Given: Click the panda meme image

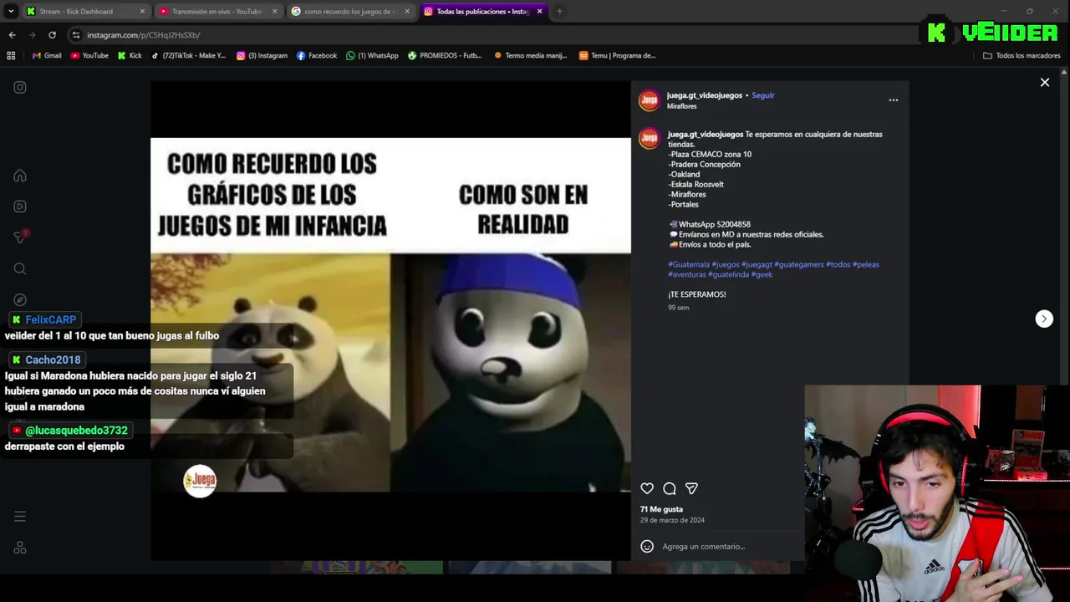Looking at the screenshot, I should pyautogui.click(x=390, y=315).
